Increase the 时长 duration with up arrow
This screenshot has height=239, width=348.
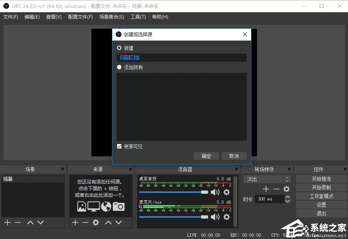point(288,197)
